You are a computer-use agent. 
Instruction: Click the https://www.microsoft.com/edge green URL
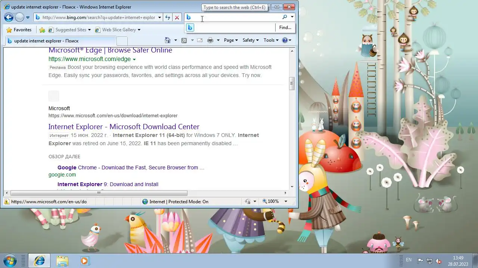pos(90,59)
